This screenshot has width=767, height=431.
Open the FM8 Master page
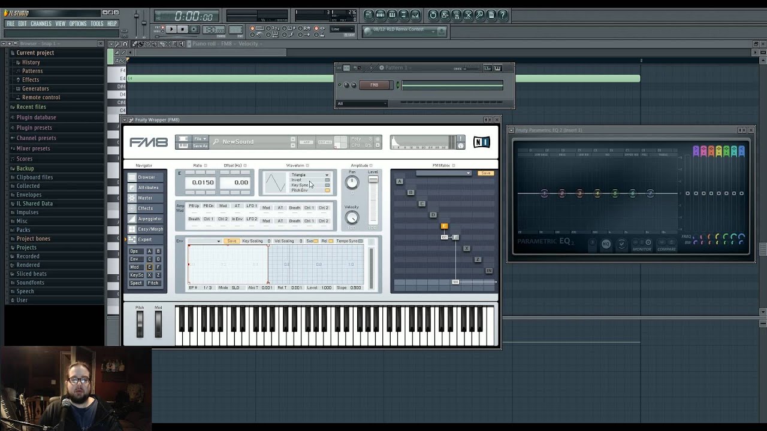(x=146, y=198)
